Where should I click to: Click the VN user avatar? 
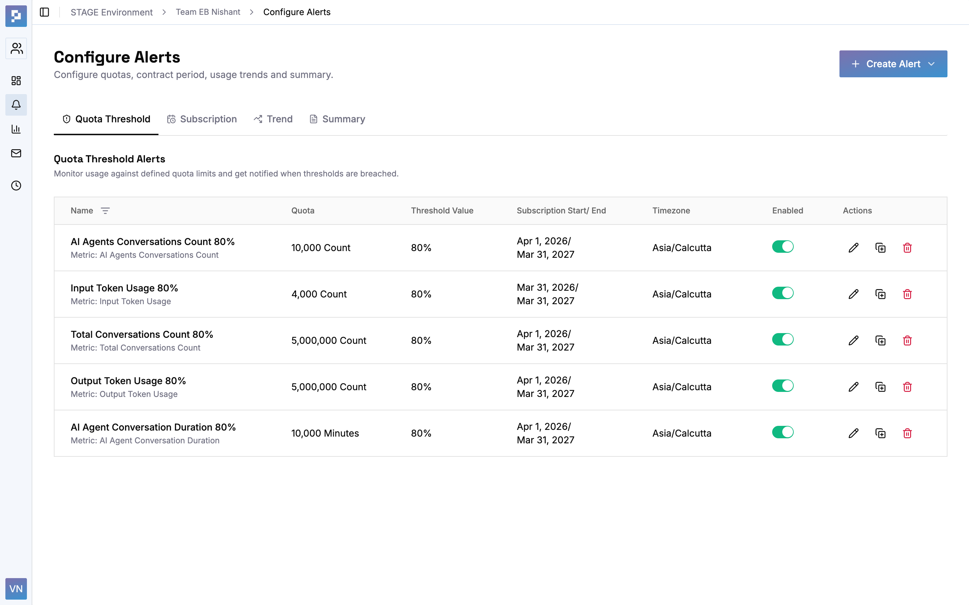(x=16, y=589)
